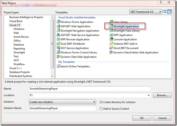This screenshot has width=177, height=126.
Task: Click the Location field showing E:\
Action: pyautogui.click(x=90, y=95)
